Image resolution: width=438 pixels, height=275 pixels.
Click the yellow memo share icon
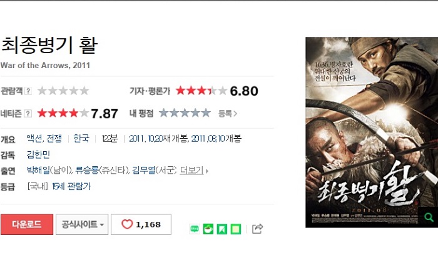point(236,229)
